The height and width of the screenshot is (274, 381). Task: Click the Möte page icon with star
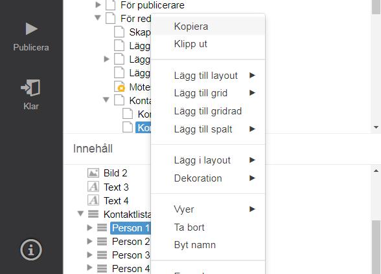pos(119,87)
